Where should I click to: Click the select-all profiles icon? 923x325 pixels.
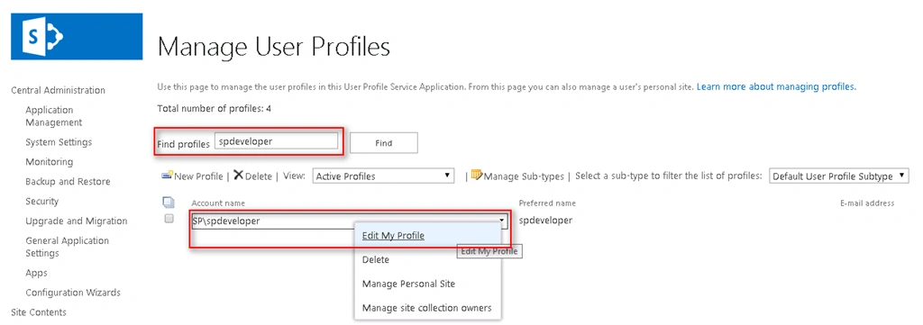pos(169,203)
